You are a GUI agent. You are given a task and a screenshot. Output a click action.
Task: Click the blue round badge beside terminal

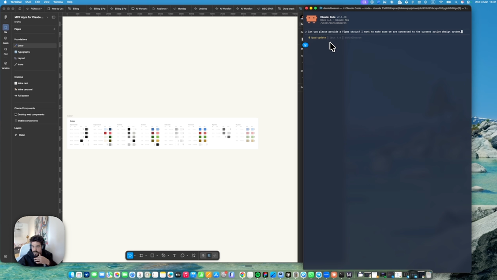[305, 45]
